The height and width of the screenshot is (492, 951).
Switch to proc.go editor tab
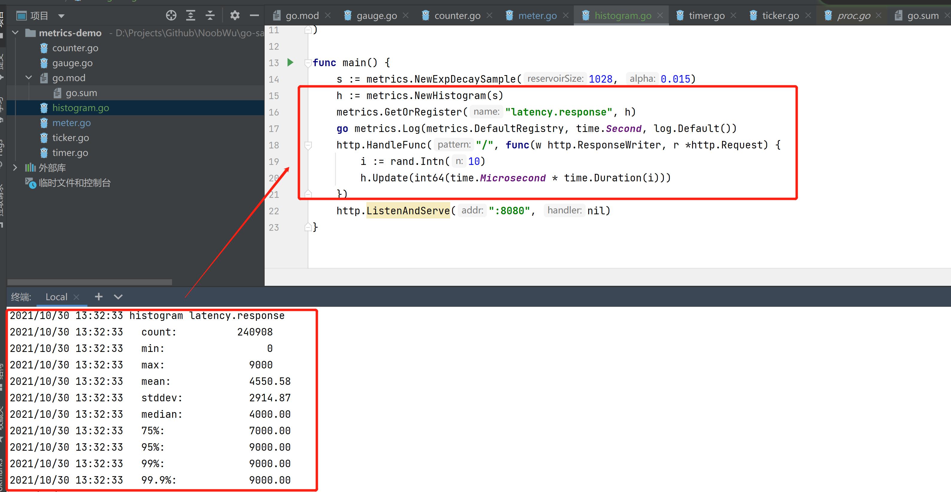(x=853, y=16)
